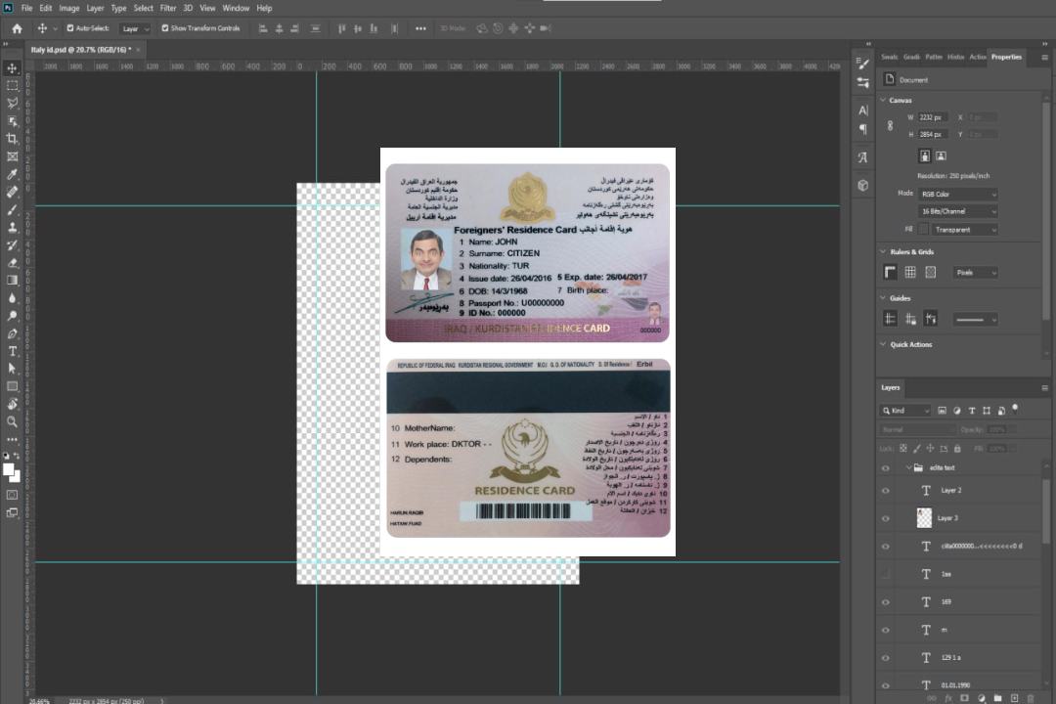
Task: Click the link width and height chain icon
Action: tap(890, 126)
